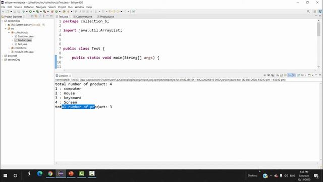The image size is (323, 182).
Task: Click the Open Perspective icon
Action: tap(314, 12)
